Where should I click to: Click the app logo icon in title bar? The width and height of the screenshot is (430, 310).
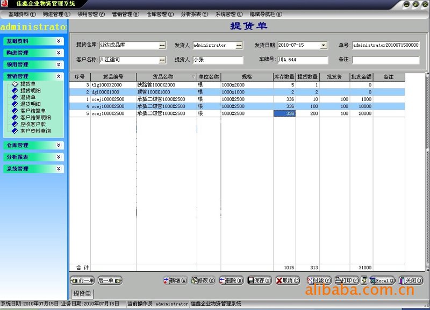click(x=4, y=4)
